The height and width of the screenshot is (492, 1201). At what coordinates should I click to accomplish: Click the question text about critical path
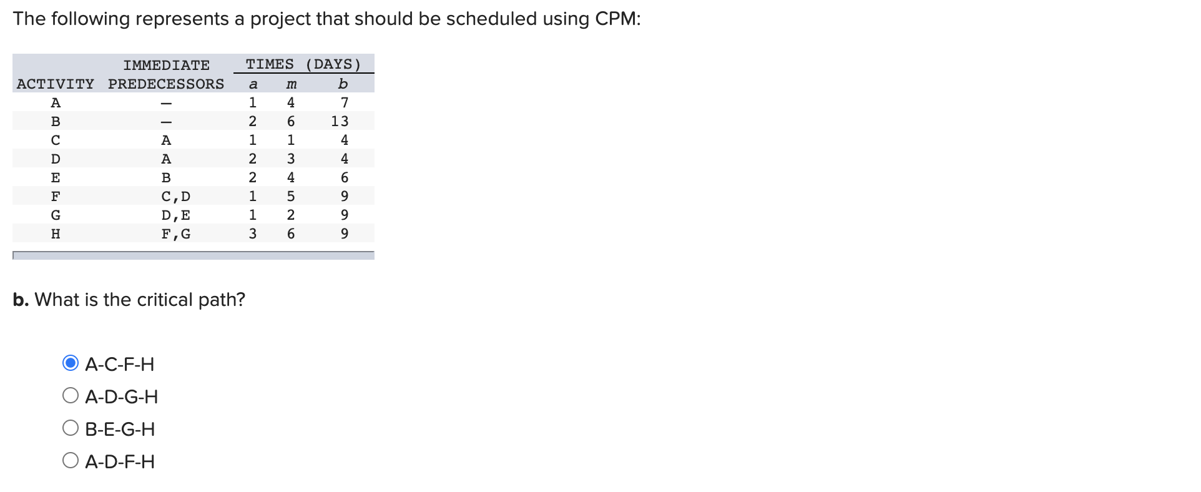(129, 300)
